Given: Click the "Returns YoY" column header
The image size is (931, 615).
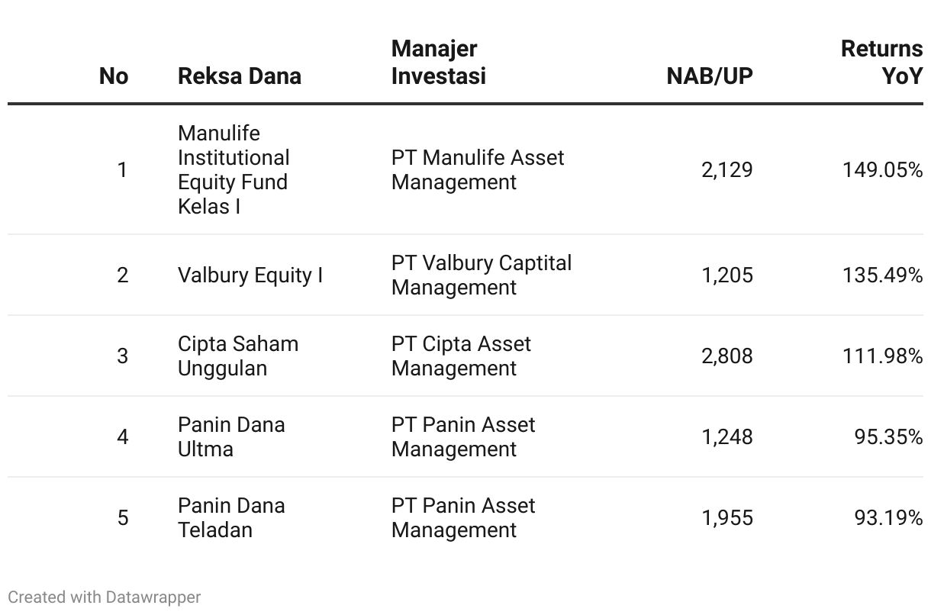Looking at the screenshot, I should (881, 62).
